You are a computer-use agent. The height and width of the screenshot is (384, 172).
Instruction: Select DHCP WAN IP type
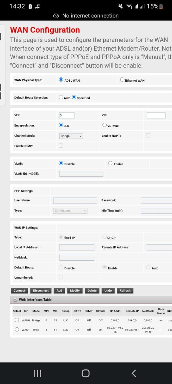tap(105, 237)
